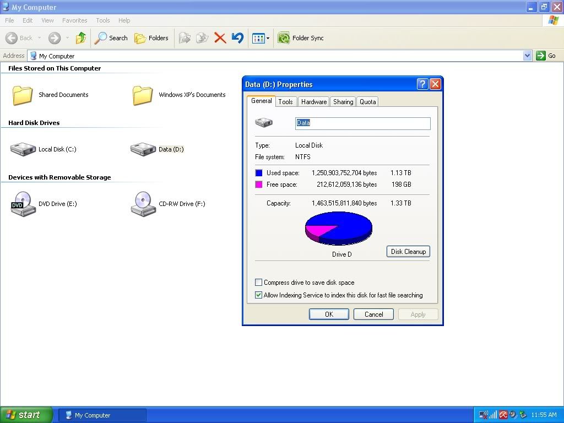Click the blue Used space swatch

pyautogui.click(x=259, y=173)
